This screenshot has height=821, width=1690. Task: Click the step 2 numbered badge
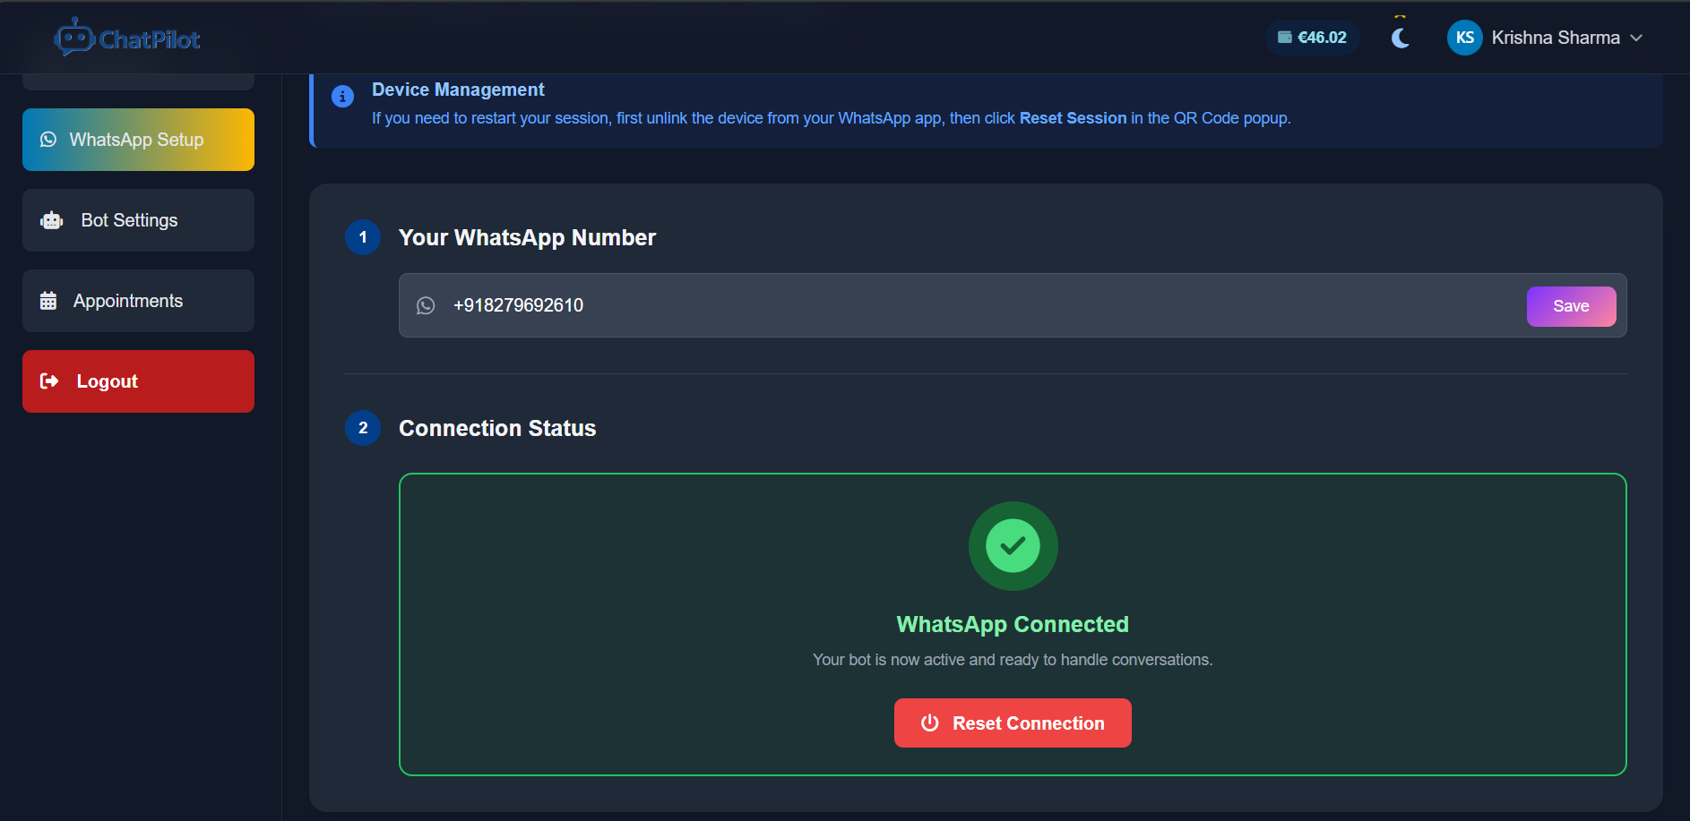click(x=363, y=428)
